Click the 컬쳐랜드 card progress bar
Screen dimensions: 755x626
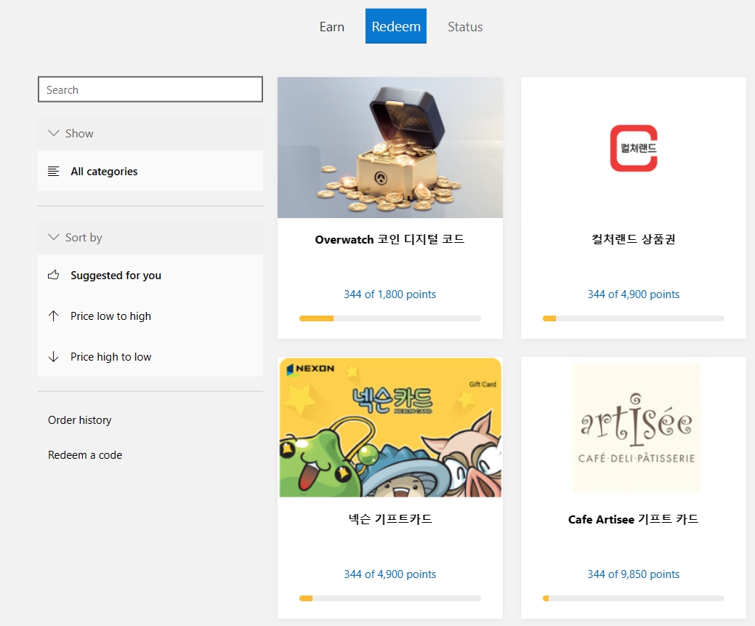click(634, 318)
